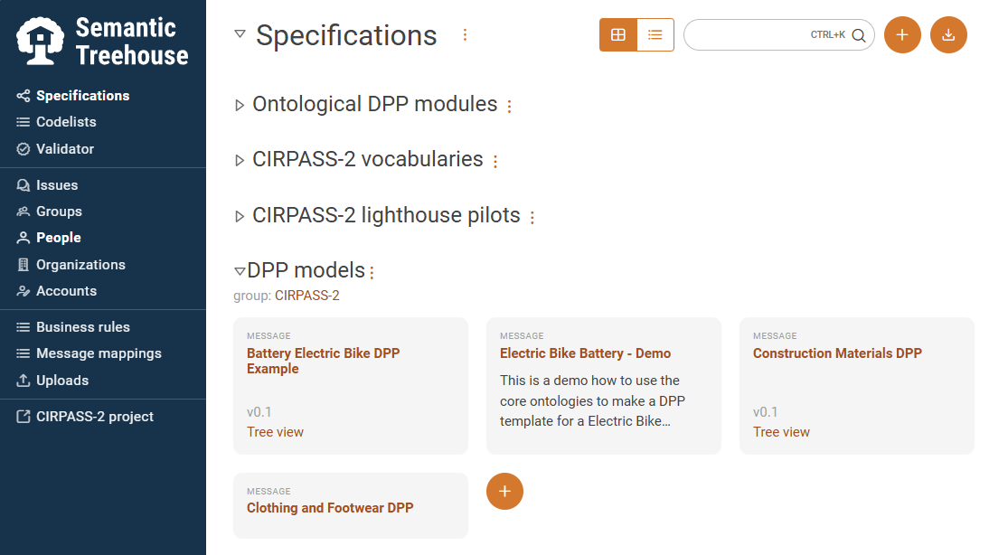Viewport: 1008px width, 555px height.
Task: Expand Ontological DPP modules section
Action: pyautogui.click(x=240, y=106)
